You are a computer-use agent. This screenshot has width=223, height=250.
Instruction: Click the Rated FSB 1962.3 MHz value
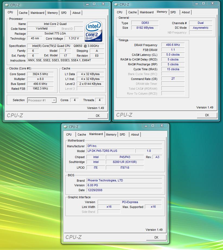point(40,88)
